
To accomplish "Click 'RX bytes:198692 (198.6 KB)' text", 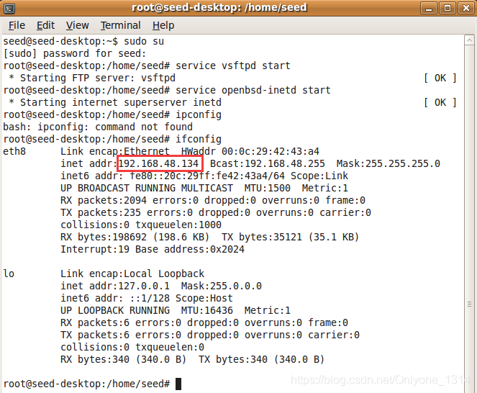I will [x=135, y=237].
